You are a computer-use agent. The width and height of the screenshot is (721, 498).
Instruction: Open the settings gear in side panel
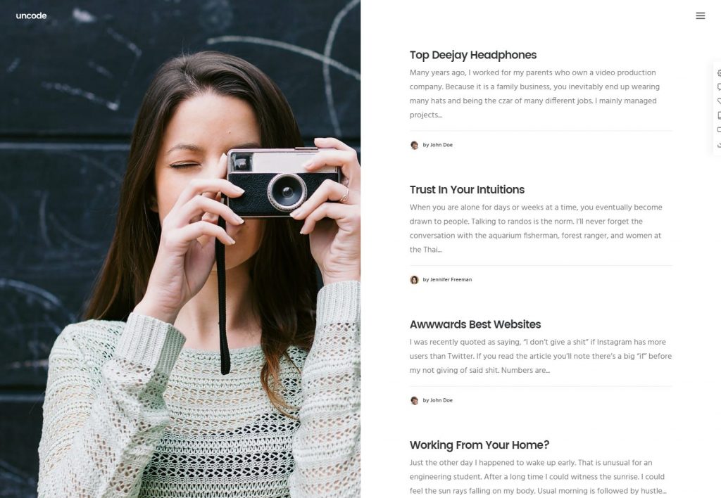(719, 72)
